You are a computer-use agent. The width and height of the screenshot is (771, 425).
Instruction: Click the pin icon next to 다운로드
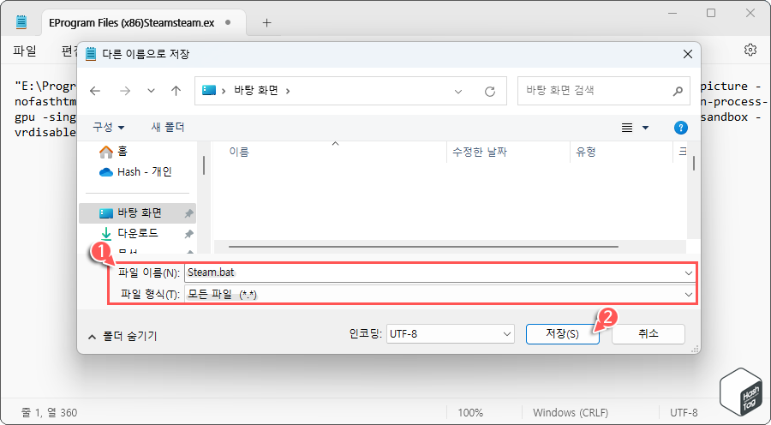coord(188,234)
